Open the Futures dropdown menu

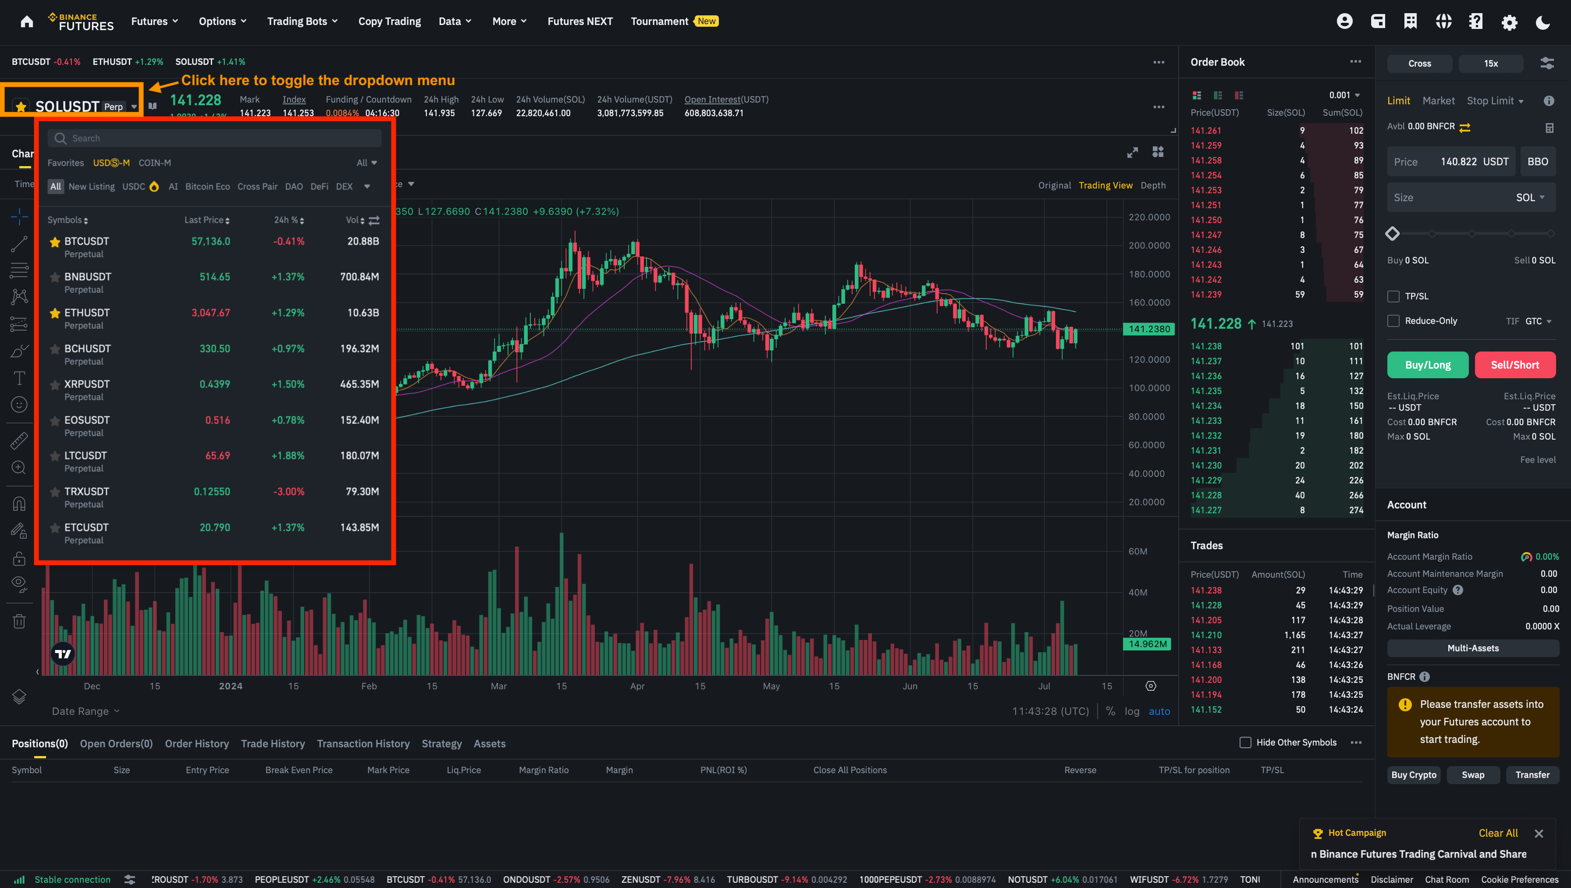click(155, 21)
